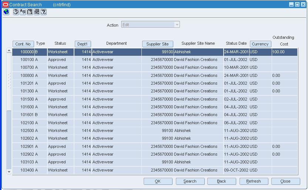This screenshot has height=190, width=308.
Task: Select contract number 101500 cell
Action: click(x=23, y=99)
